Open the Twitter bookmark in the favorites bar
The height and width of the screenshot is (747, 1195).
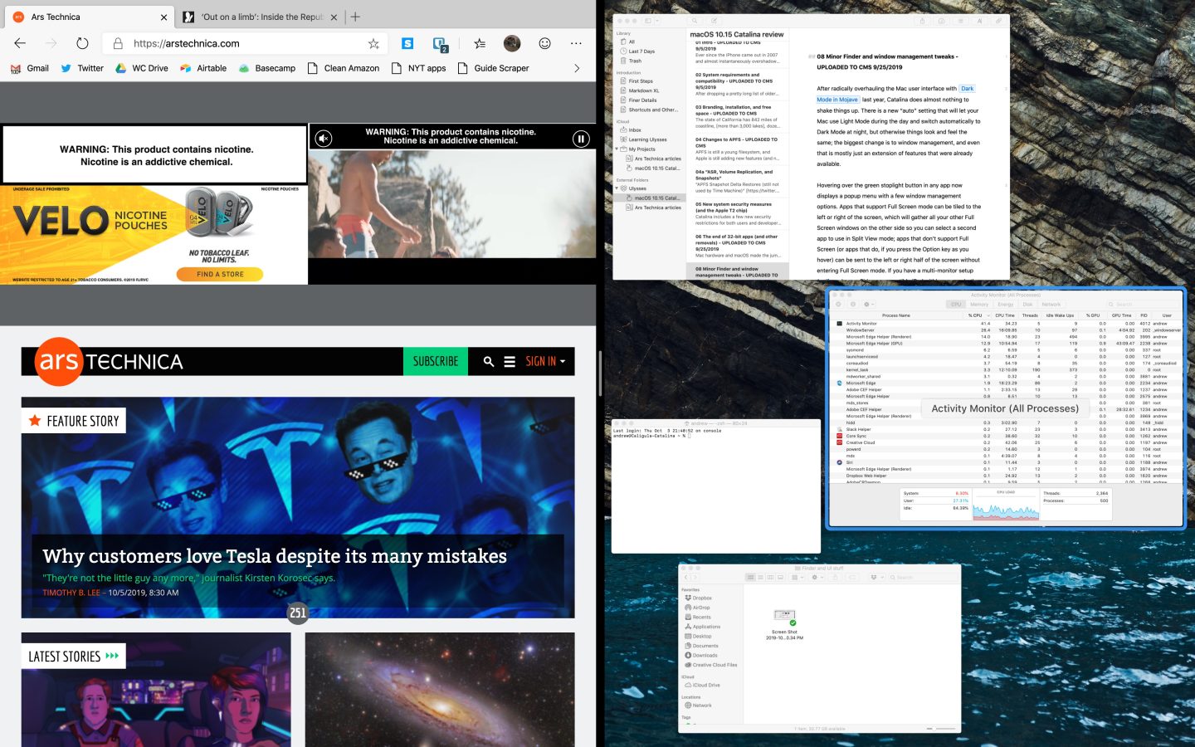[x=82, y=68]
